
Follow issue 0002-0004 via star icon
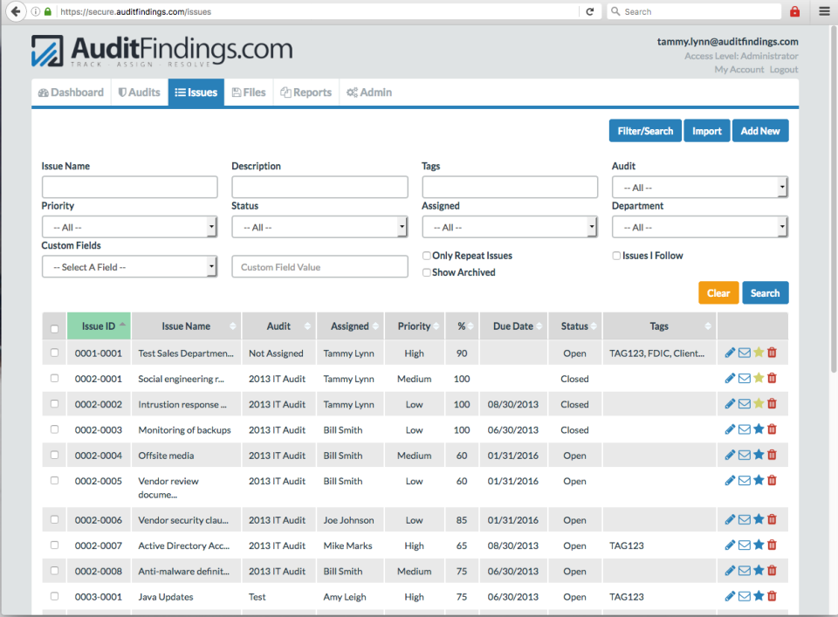coord(758,455)
